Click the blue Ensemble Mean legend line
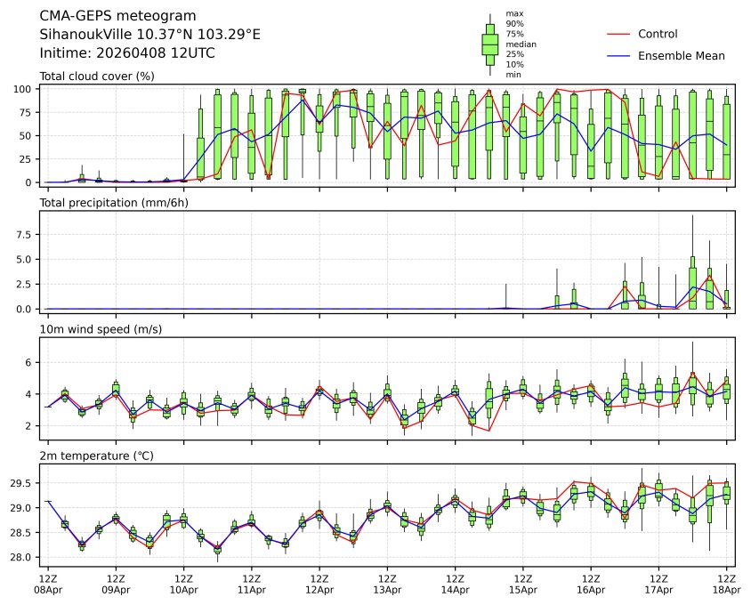The image size is (751, 605). tap(618, 56)
